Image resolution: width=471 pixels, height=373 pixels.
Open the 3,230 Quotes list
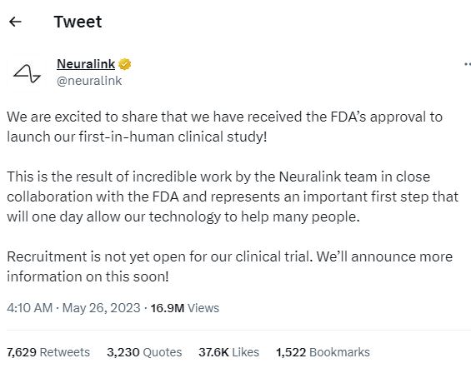(x=144, y=352)
